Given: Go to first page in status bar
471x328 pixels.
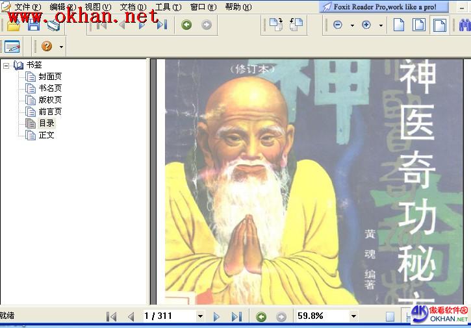Looking at the screenshot, I should click(x=112, y=316).
